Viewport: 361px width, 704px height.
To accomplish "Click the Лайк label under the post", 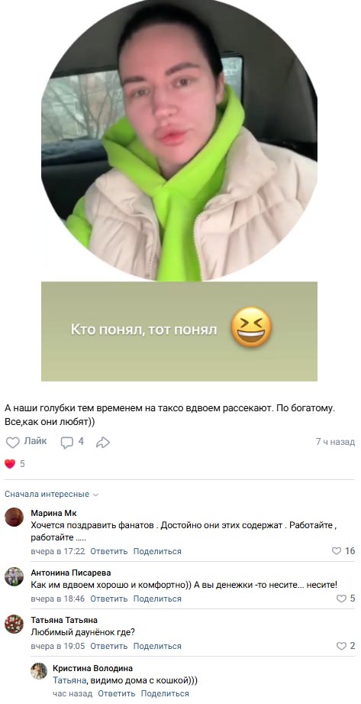I will click(x=35, y=441).
